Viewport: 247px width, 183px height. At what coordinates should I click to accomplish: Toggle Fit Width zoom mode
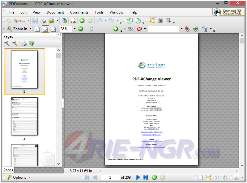[53, 29]
